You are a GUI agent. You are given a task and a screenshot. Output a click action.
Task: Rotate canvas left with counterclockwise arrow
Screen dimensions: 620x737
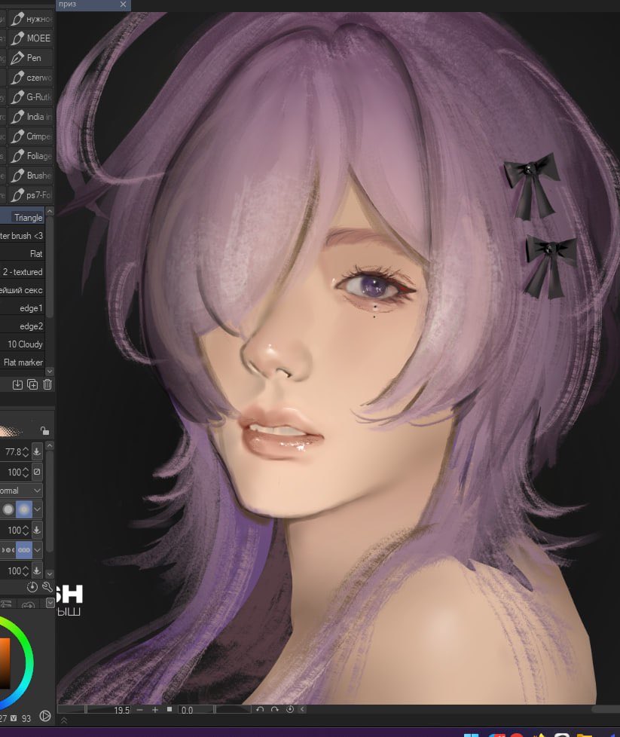[260, 709]
